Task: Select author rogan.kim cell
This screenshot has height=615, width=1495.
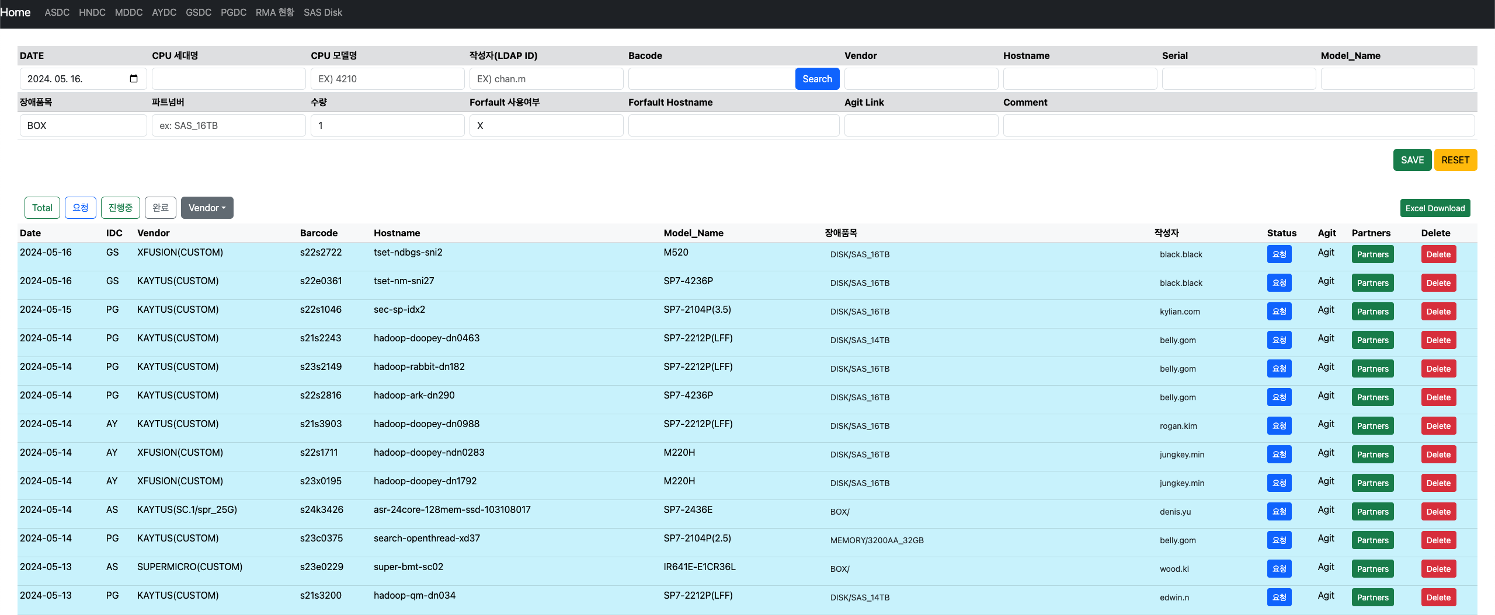Action: pos(1178,426)
